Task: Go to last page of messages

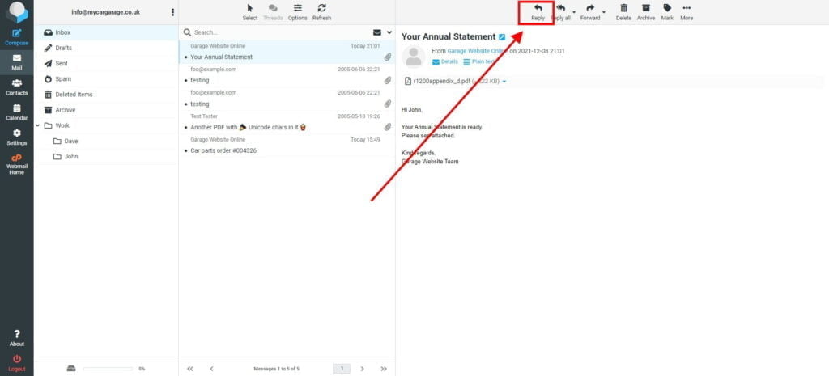Action: tap(384, 369)
